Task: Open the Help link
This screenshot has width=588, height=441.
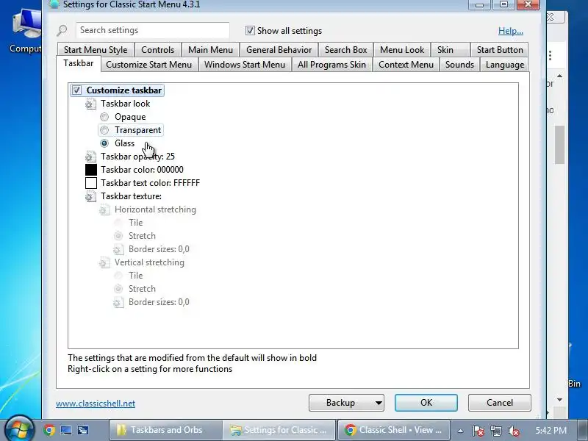Action: [510, 31]
